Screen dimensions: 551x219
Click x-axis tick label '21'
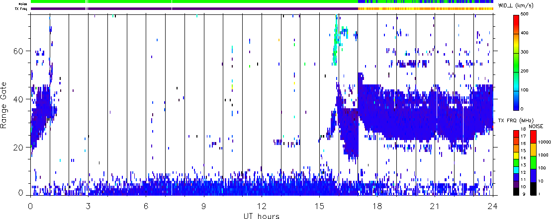pos(435,206)
